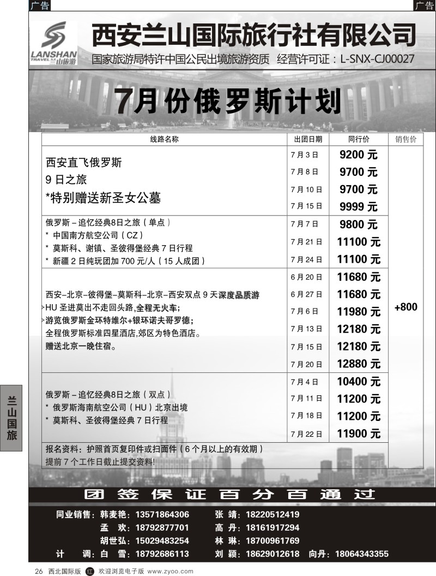Click 孟欢's phone number 18792877701
Viewport: 436px width, 576px height.
162,528
